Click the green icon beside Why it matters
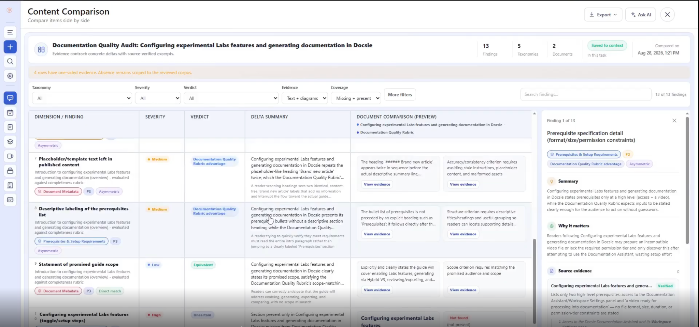Screen dimensions: 699x327 coord(551,226)
